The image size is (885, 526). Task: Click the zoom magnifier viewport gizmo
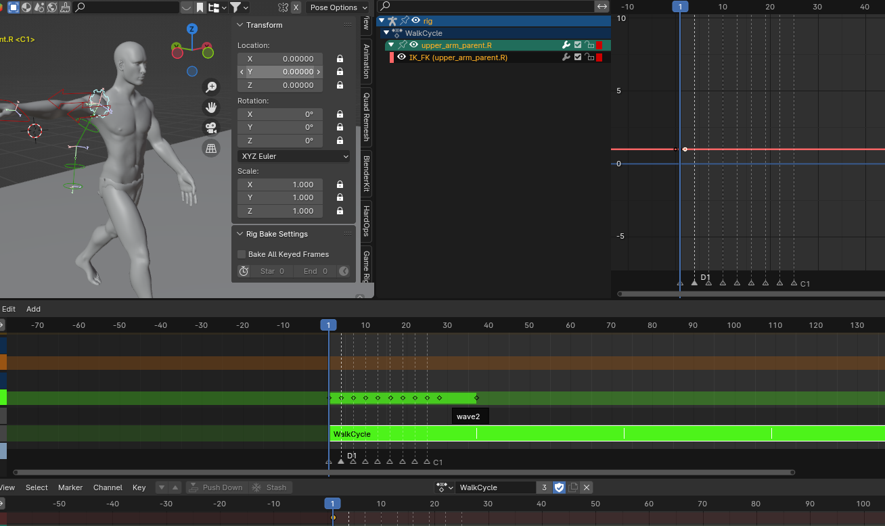pyautogui.click(x=211, y=87)
